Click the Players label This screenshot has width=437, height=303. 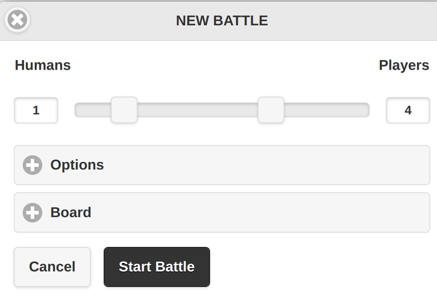(x=404, y=65)
